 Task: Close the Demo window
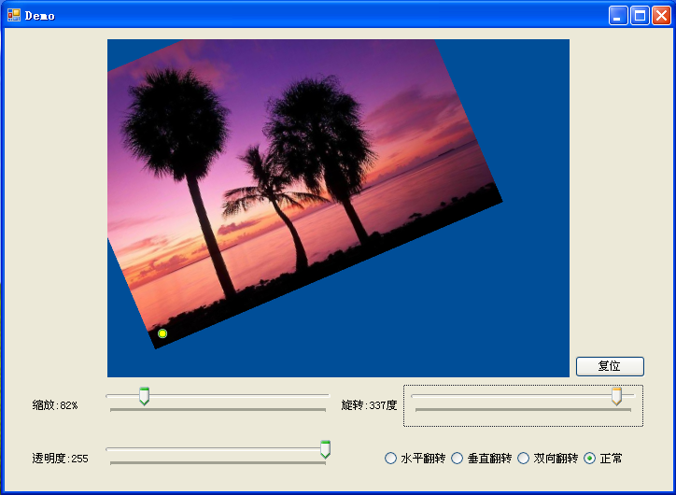point(661,15)
